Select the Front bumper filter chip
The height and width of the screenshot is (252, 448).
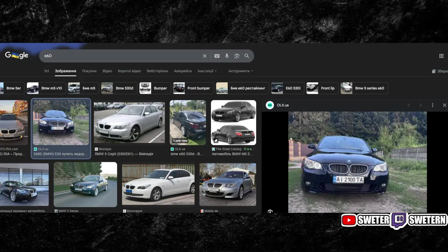pos(193,88)
